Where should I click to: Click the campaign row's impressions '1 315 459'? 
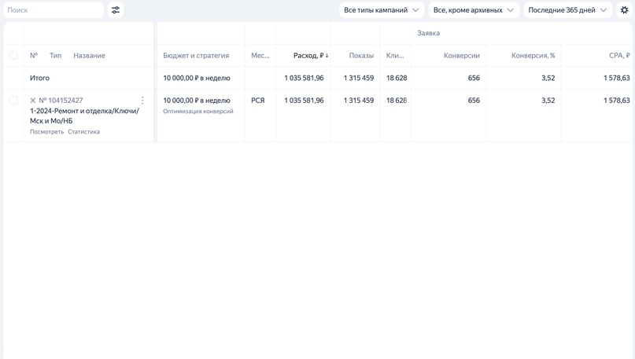[x=358, y=101]
